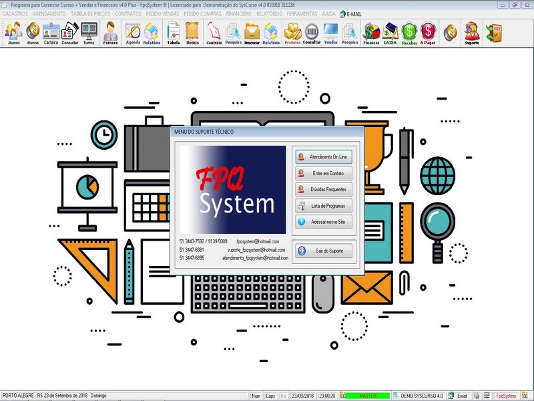Click the fpqsystem@hotmail.com email text

[x=258, y=241]
